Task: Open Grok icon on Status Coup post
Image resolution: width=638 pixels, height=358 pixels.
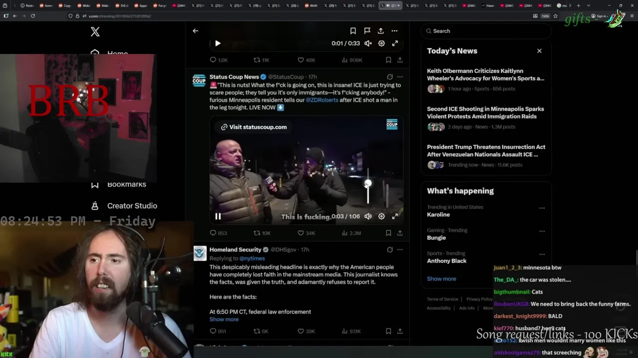Action: point(390,77)
